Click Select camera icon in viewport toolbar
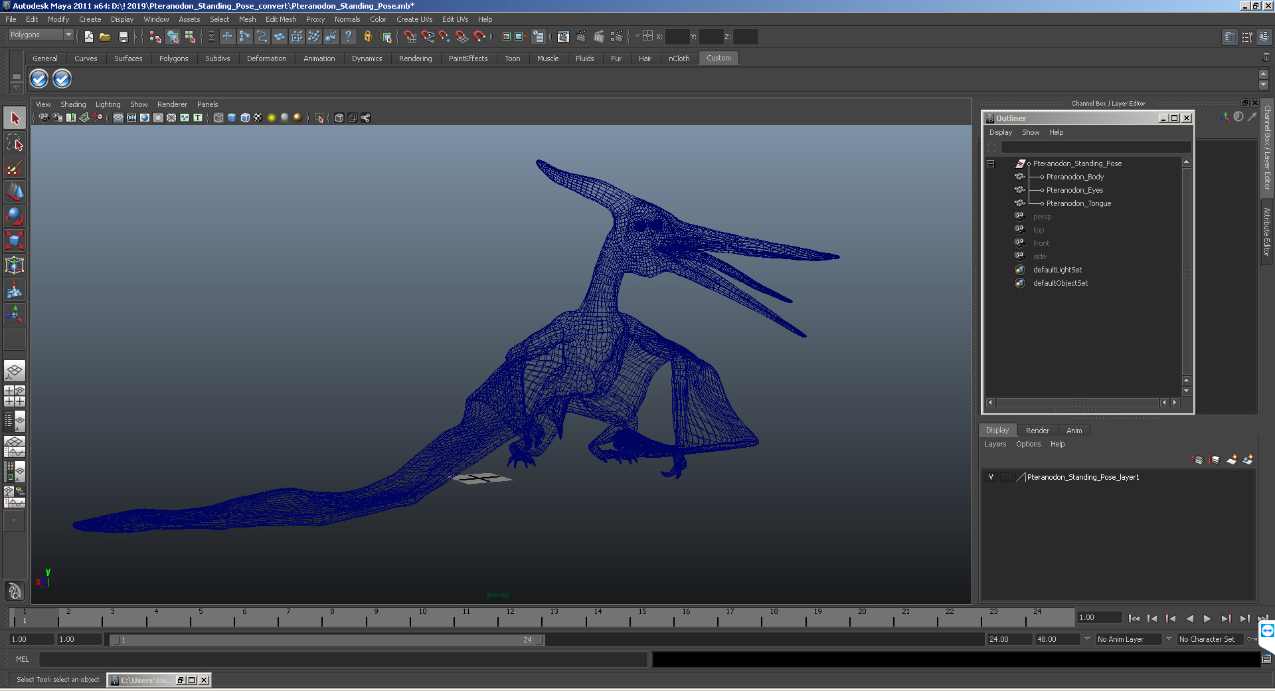This screenshot has height=691, width=1275. pos(44,118)
